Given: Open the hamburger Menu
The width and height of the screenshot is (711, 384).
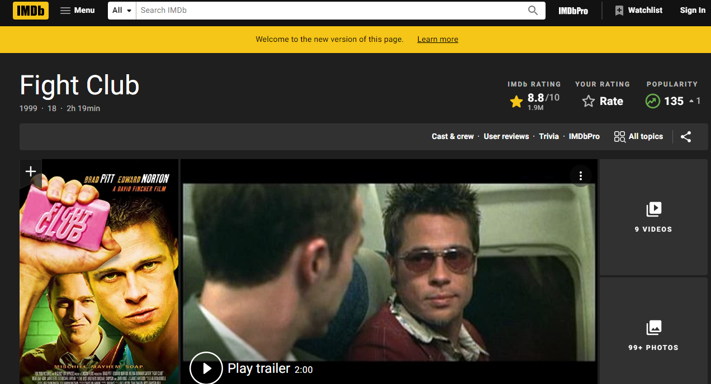Looking at the screenshot, I should (78, 10).
